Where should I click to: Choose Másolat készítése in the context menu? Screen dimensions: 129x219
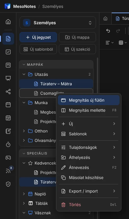[89, 178]
